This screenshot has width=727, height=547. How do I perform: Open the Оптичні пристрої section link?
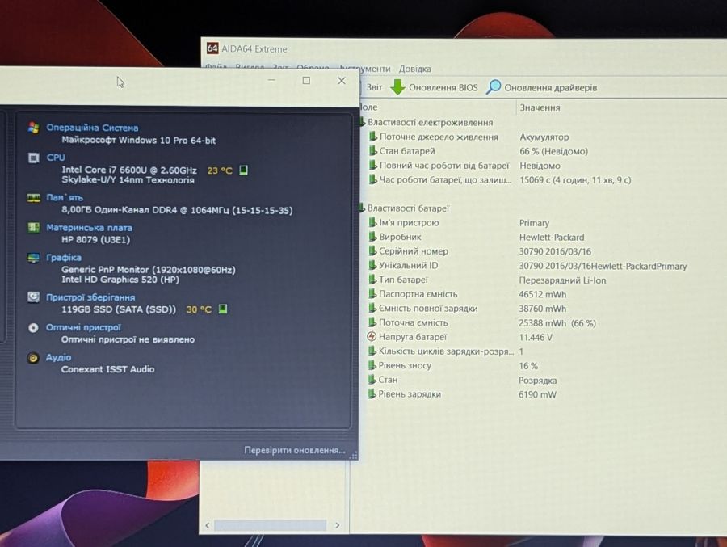(x=83, y=327)
